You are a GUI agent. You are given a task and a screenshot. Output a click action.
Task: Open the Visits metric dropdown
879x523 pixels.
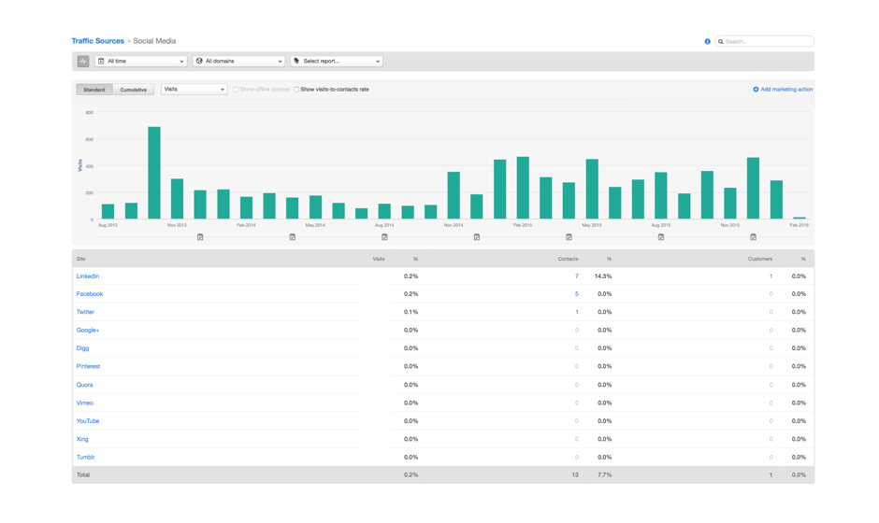(194, 90)
